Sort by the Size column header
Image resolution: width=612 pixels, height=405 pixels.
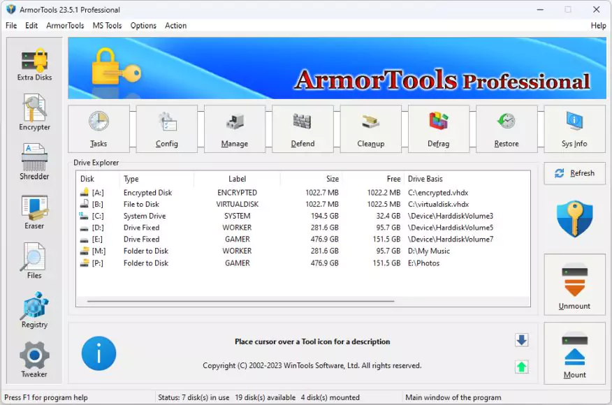click(x=311, y=179)
